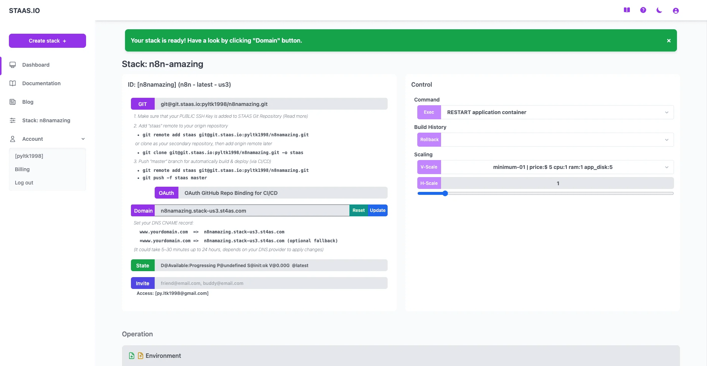This screenshot has height=366, width=707.
Task: Click the orange upload Environment file icon
Action: coord(141,356)
